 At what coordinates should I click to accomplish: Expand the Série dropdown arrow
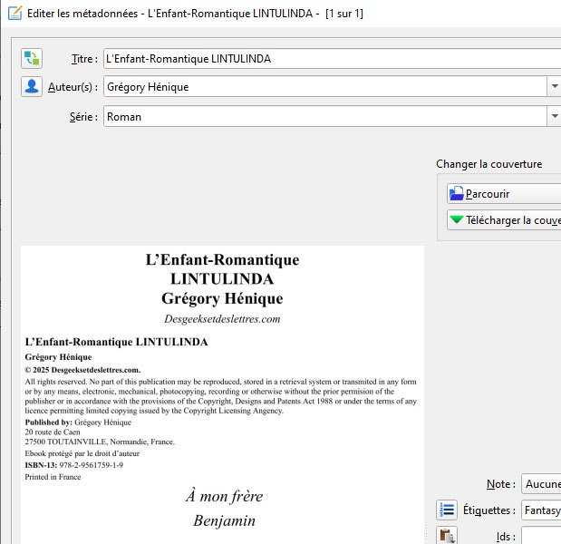(x=554, y=116)
